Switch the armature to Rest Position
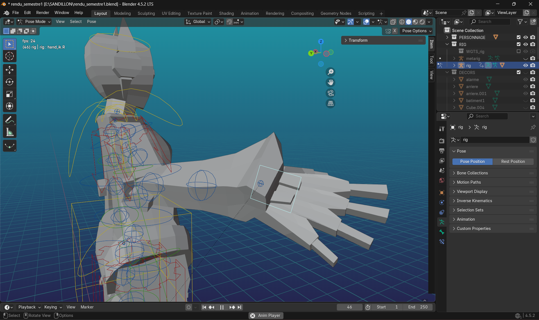 [513, 162]
